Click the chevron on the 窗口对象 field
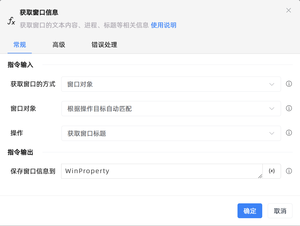 click(272, 109)
